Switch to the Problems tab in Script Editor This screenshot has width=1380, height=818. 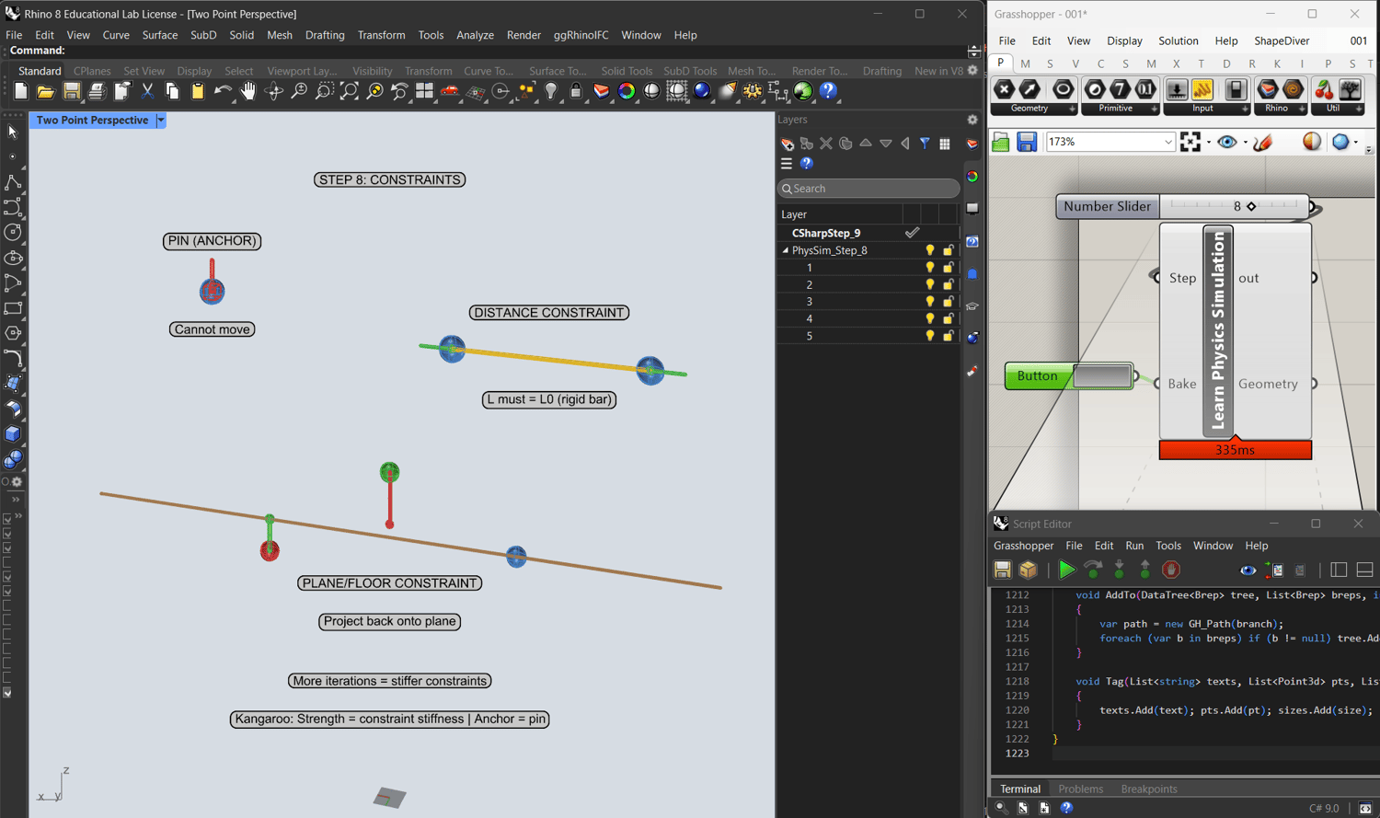click(1080, 789)
